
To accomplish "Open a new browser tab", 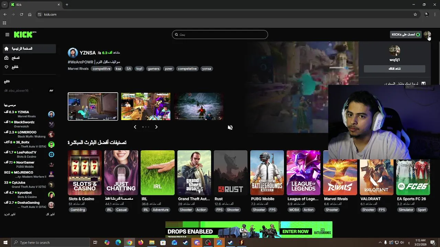I will click(x=67, y=5).
